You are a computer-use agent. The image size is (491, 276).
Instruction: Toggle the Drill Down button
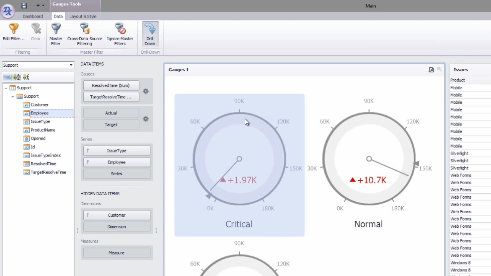click(x=150, y=34)
